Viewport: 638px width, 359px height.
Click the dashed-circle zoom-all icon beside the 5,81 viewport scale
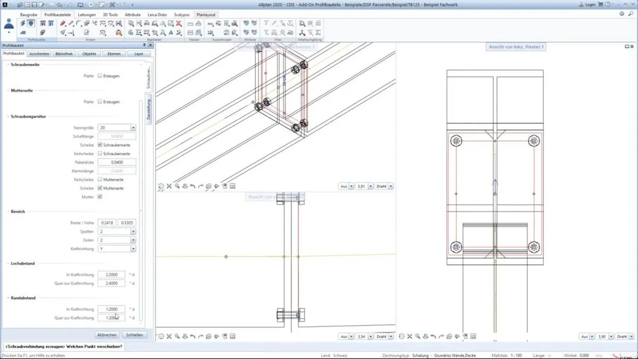point(161,186)
